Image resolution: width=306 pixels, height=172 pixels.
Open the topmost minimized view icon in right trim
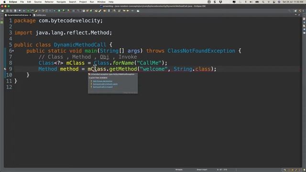pos(304,19)
